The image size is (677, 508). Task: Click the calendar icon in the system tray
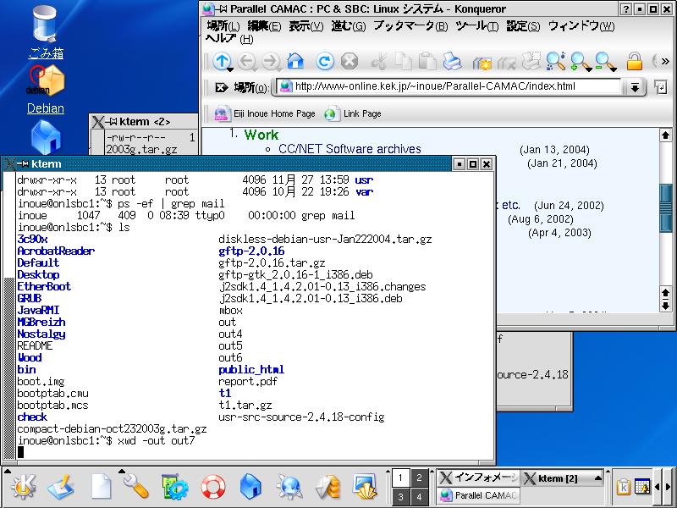tap(642, 487)
